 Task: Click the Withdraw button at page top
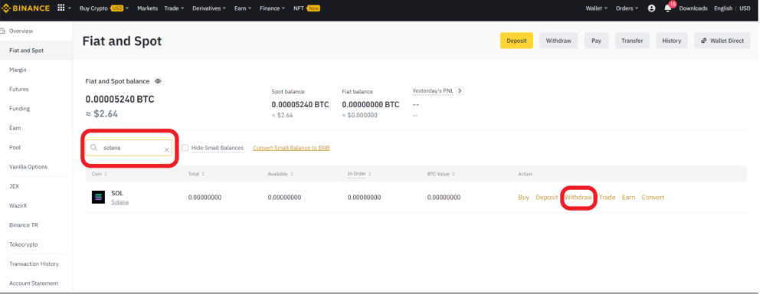tap(558, 41)
